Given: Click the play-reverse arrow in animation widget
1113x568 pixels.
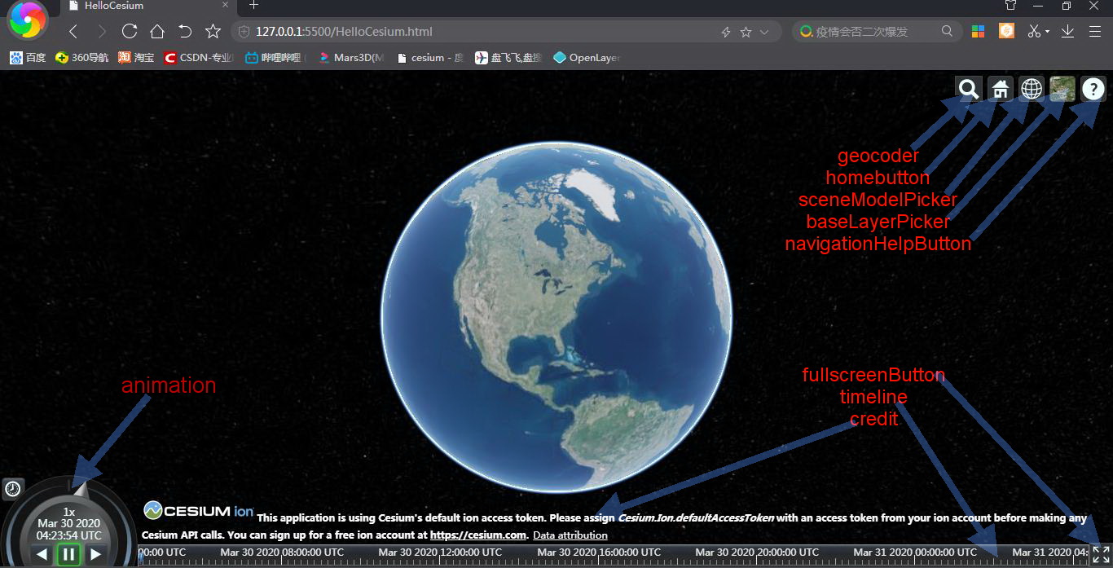Looking at the screenshot, I should (42, 555).
